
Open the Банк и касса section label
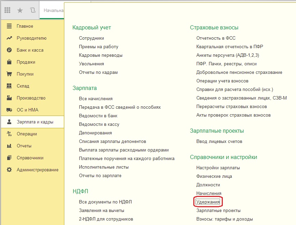(x=30, y=50)
